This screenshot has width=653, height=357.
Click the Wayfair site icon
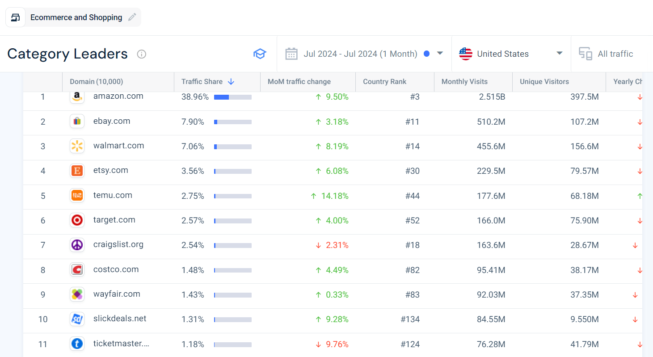[77, 294]
